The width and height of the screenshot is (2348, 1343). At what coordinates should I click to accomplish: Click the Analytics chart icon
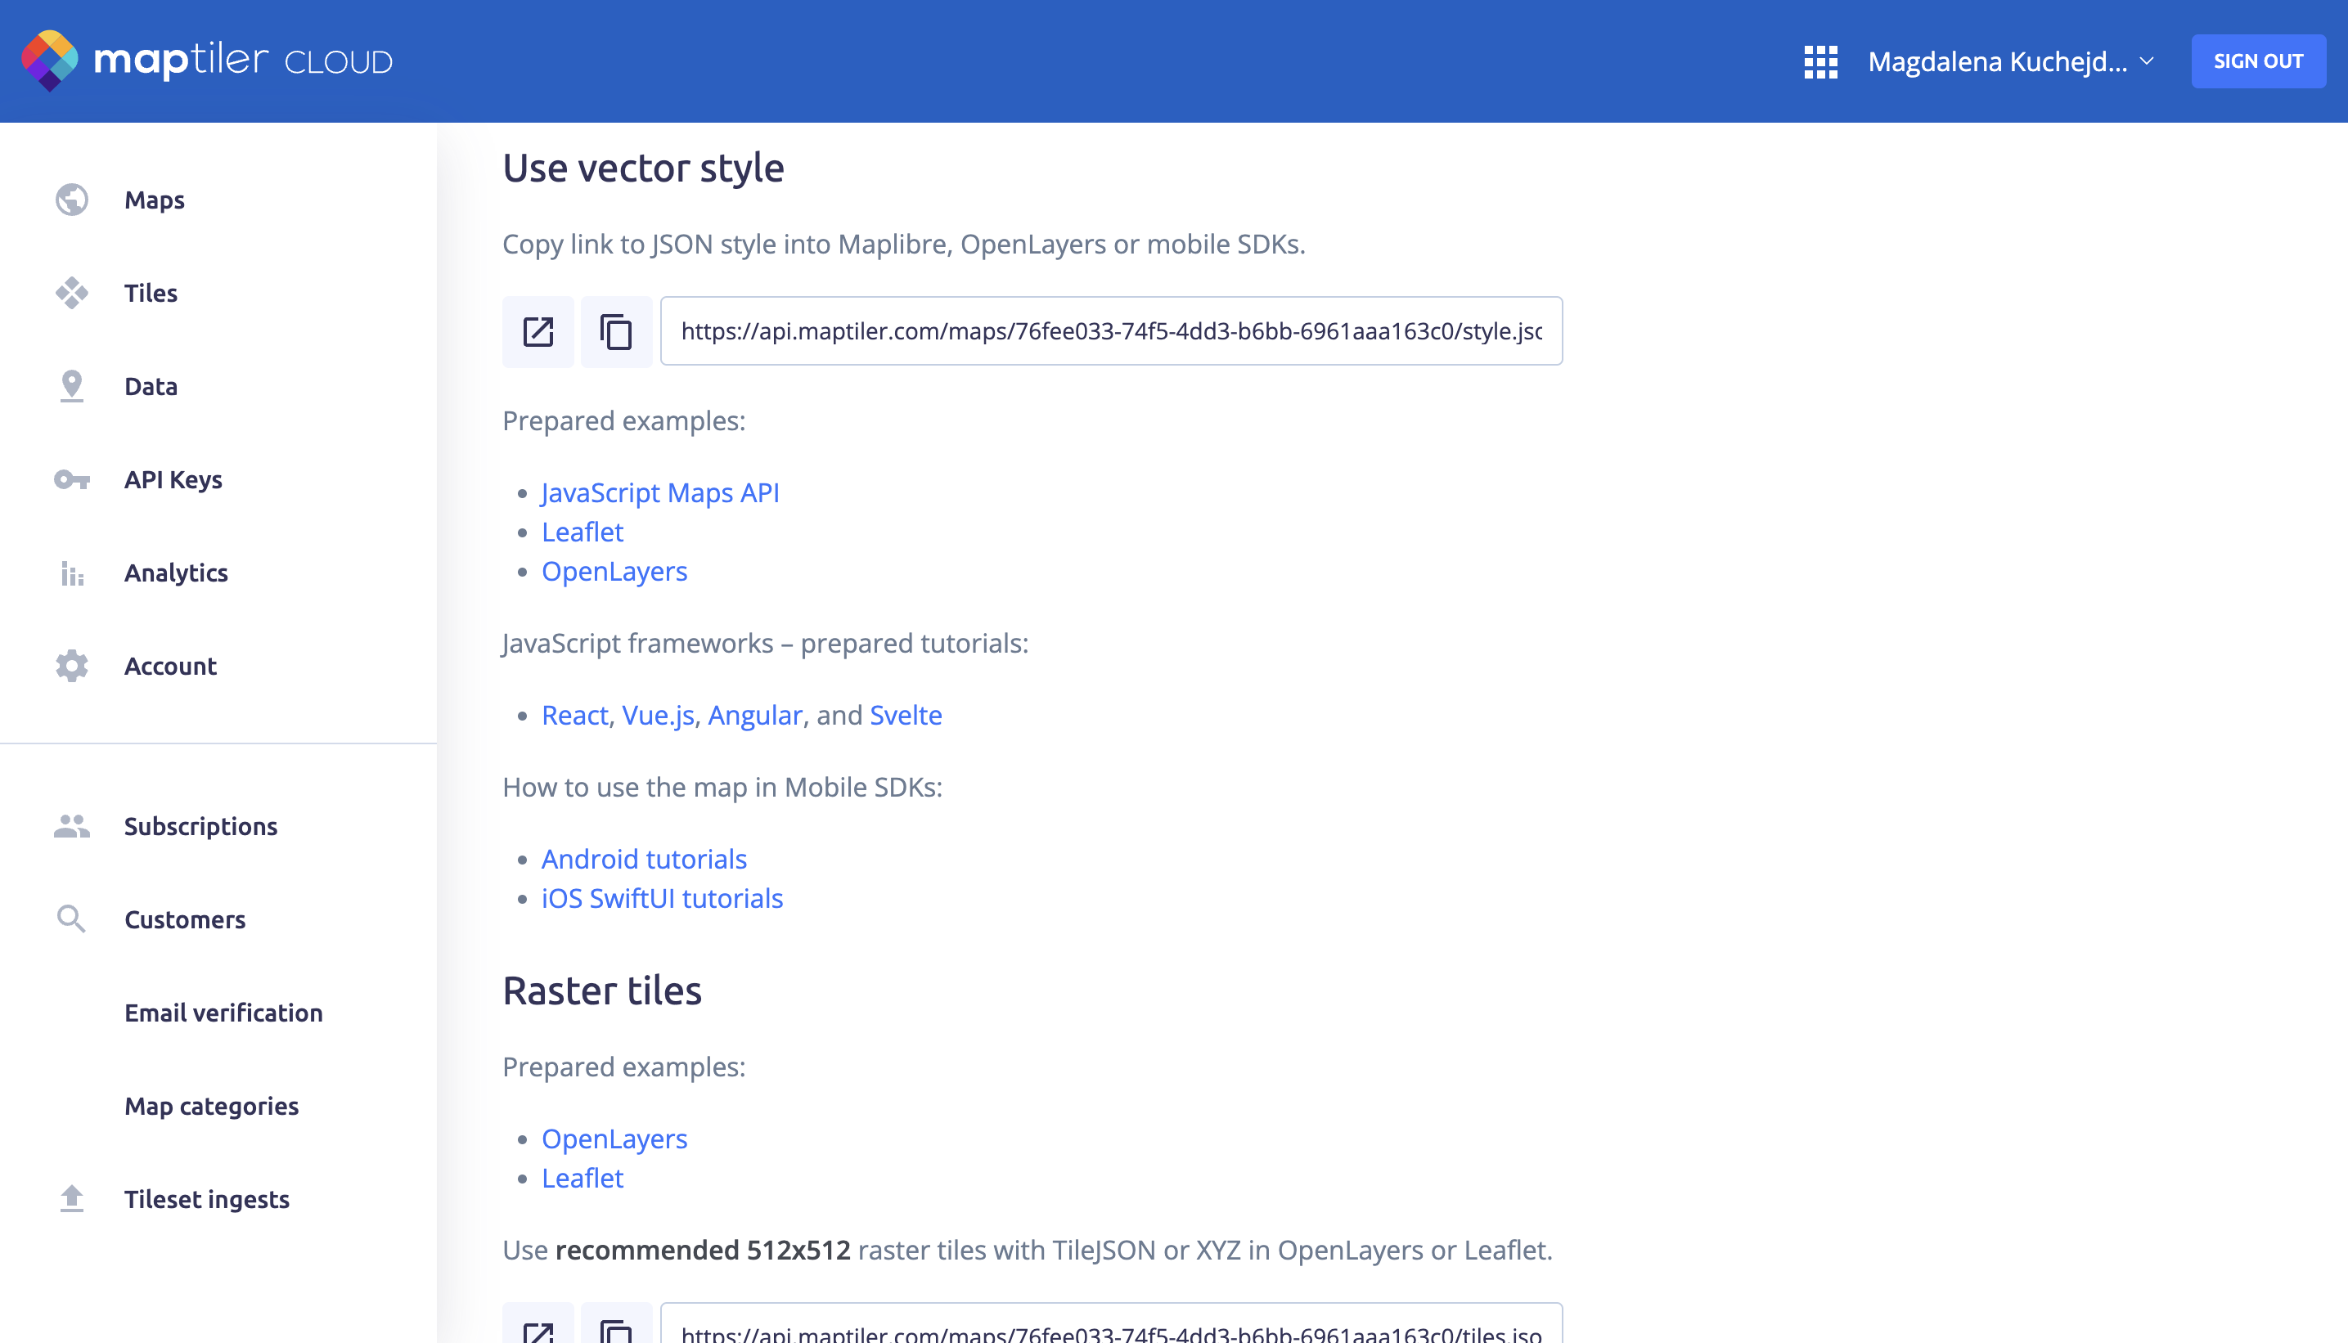click(71, 572)
